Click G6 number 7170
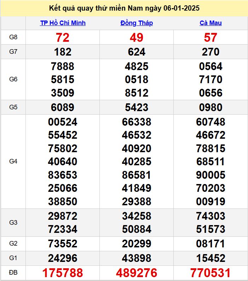This screenshot has height=281, width=248. tap(210, 79)
